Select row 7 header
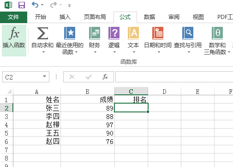Screen dimensions: 233x167 coord(6,150)
